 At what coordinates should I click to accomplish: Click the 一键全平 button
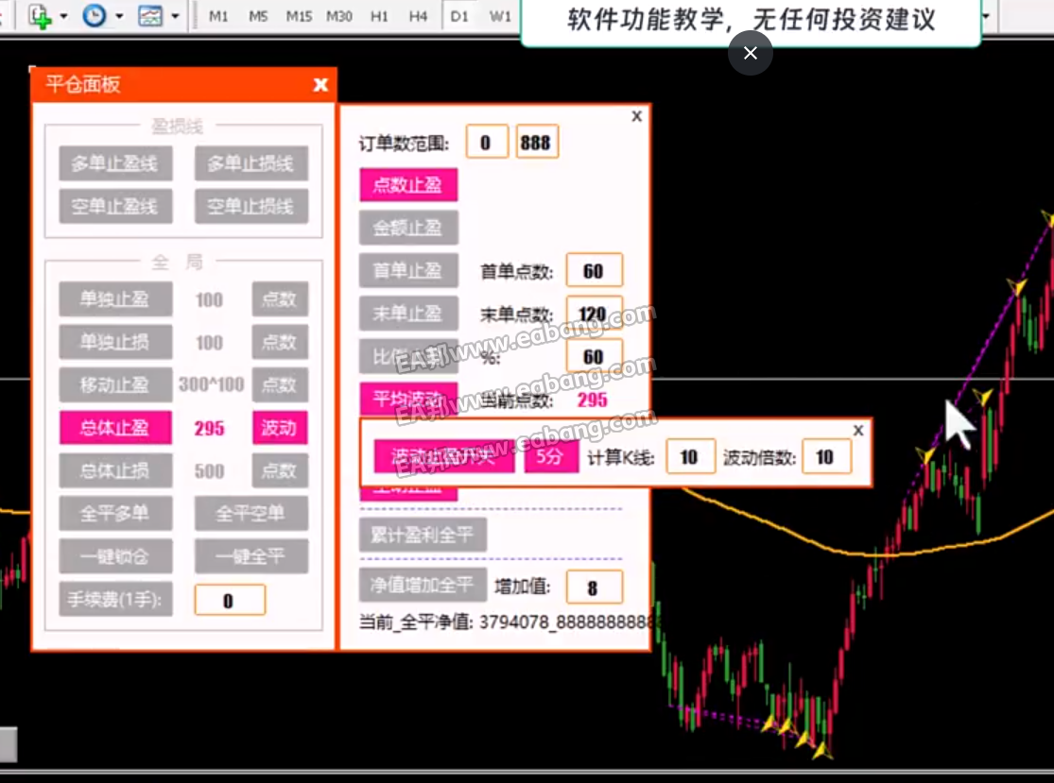coord(251,556)
